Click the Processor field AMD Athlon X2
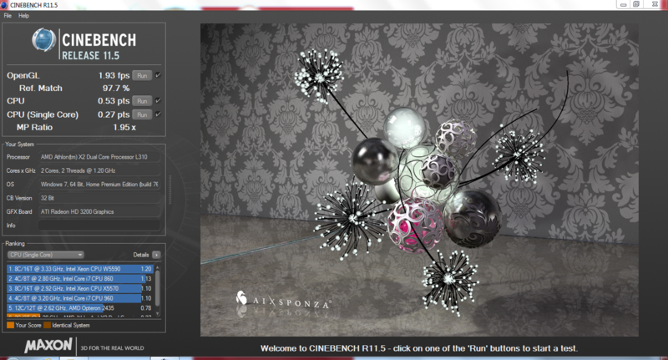This screenshot has width=668, height=360. click(x=99, y=157)
